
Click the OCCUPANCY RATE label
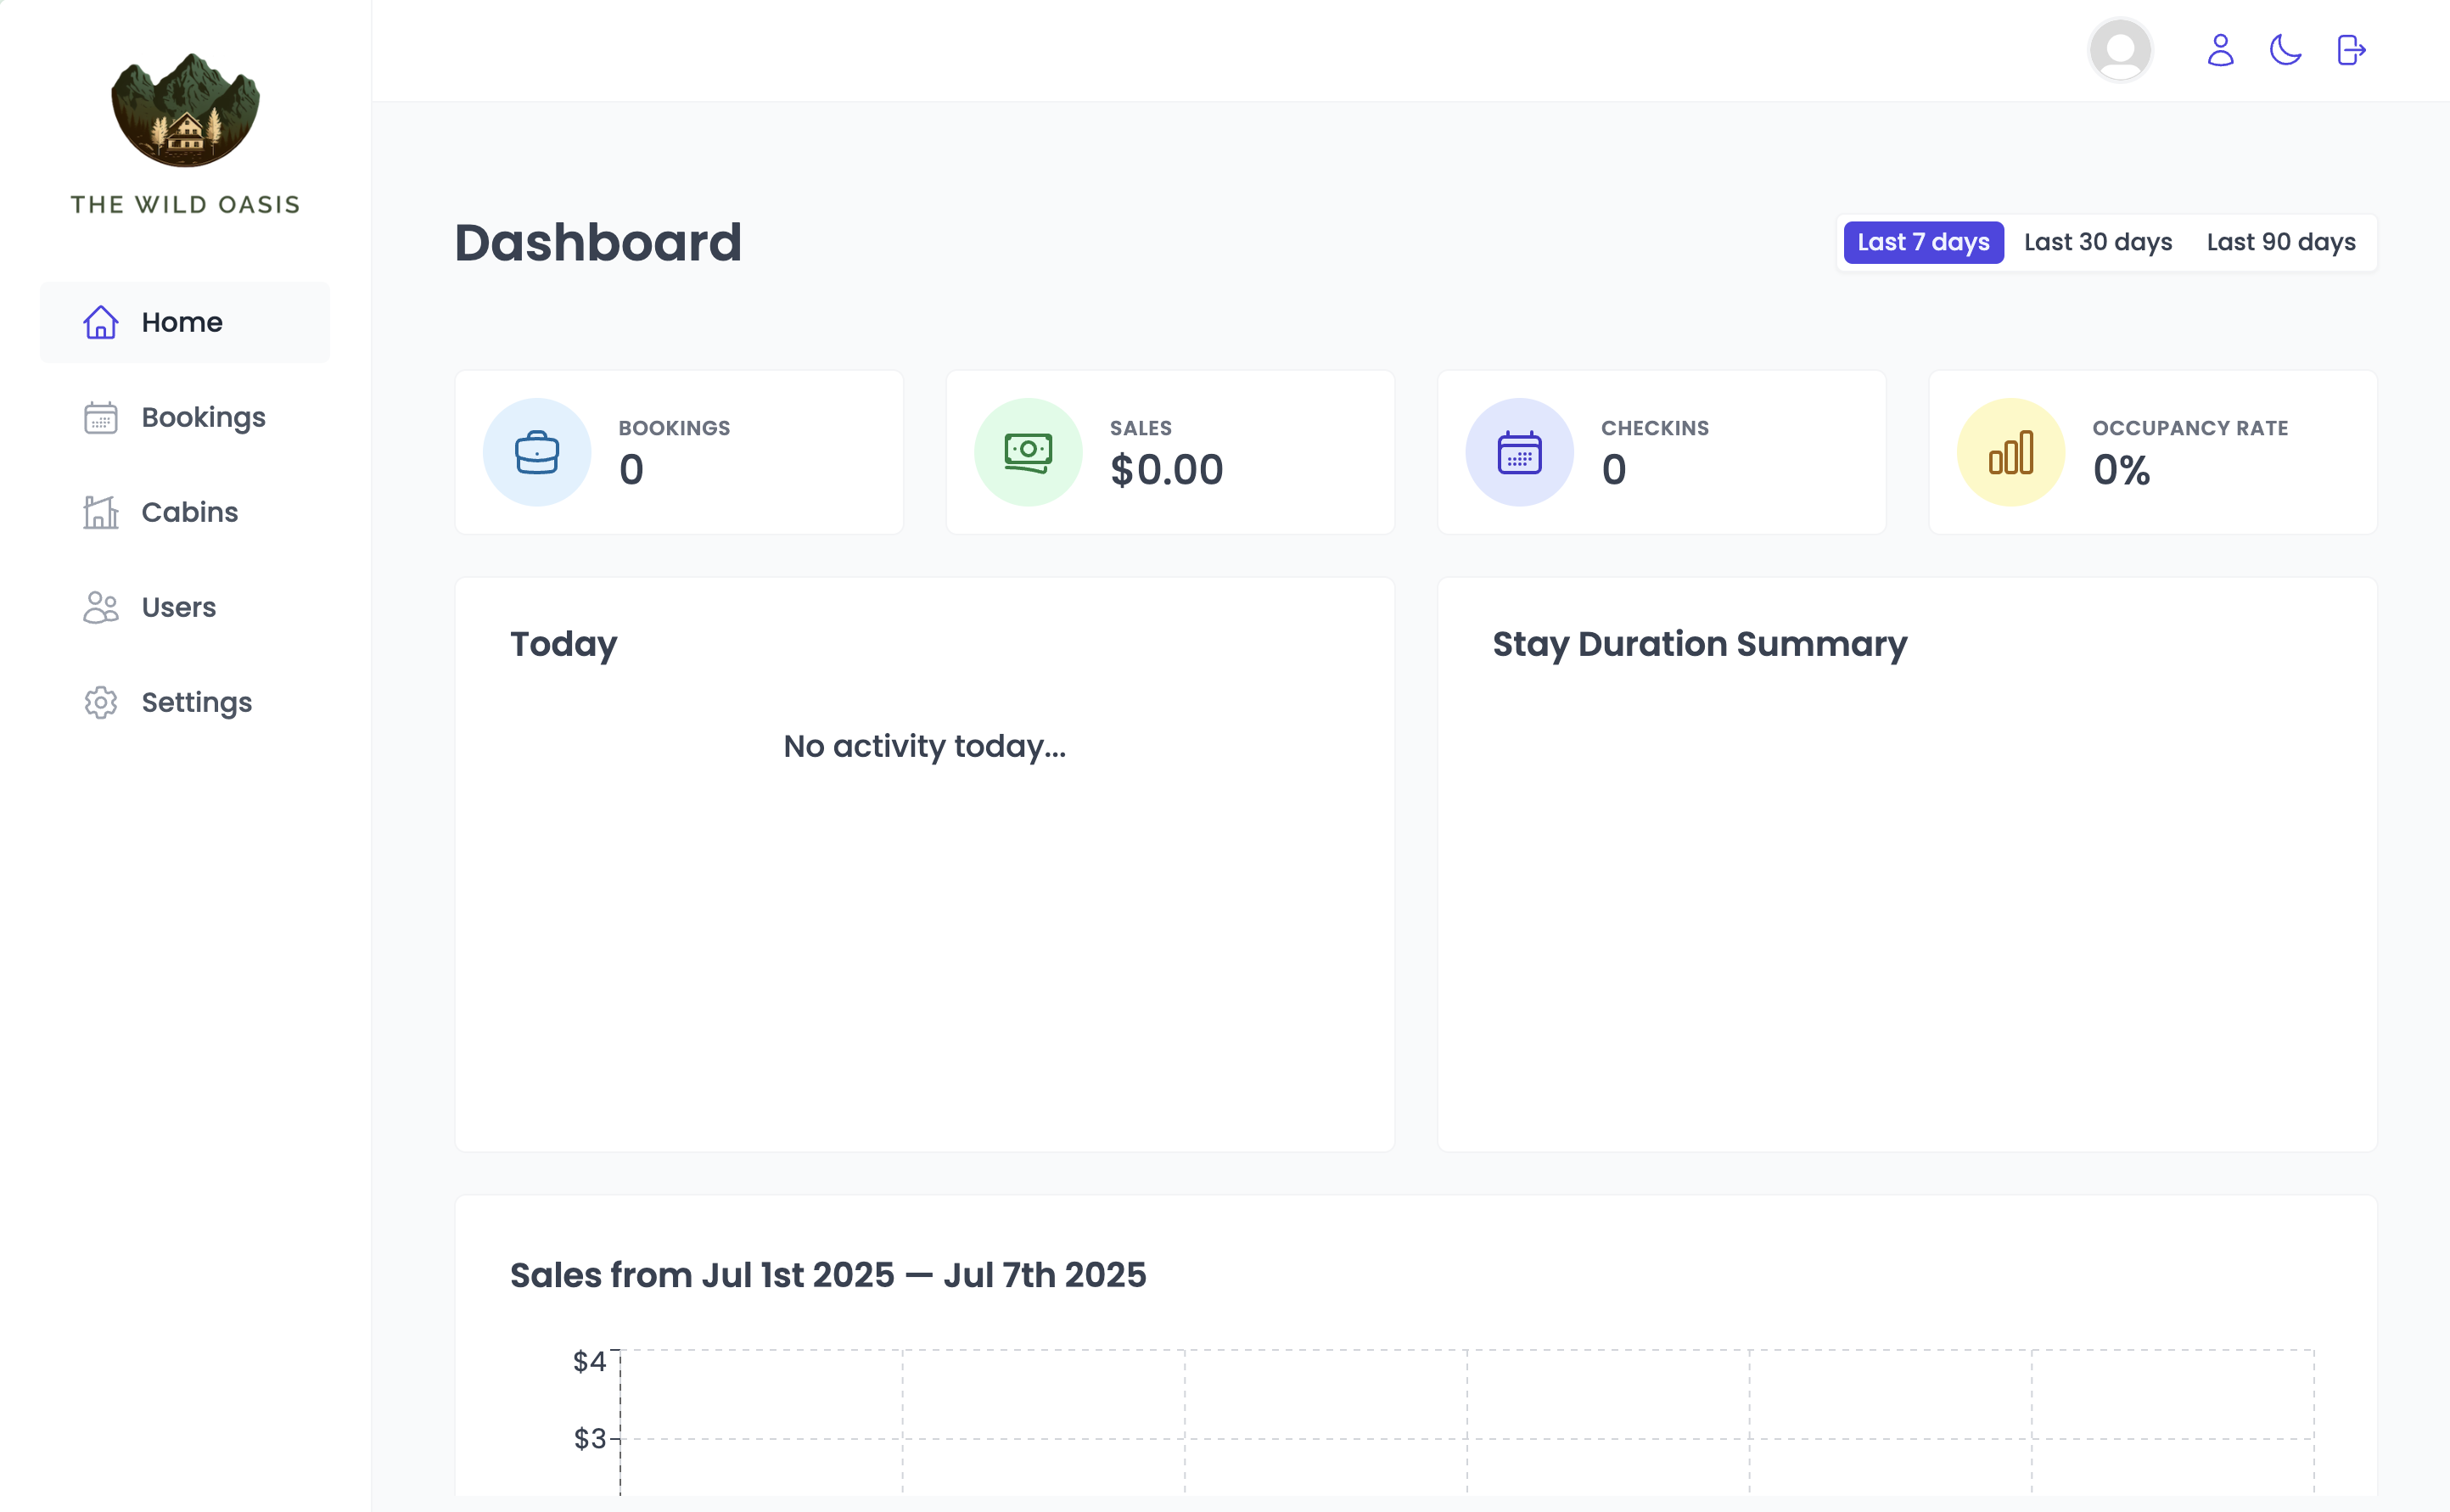pos(2190,428)
